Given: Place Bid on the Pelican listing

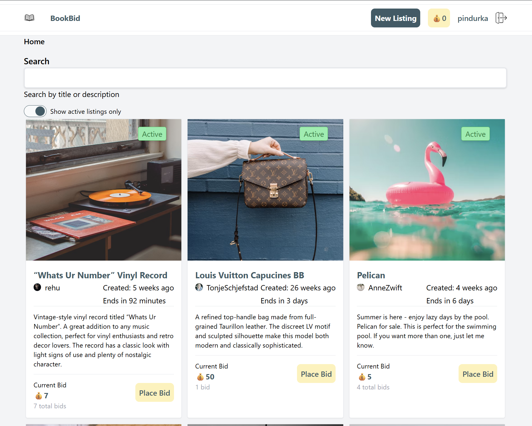Looking at the screenshot, I should [478, 374].
